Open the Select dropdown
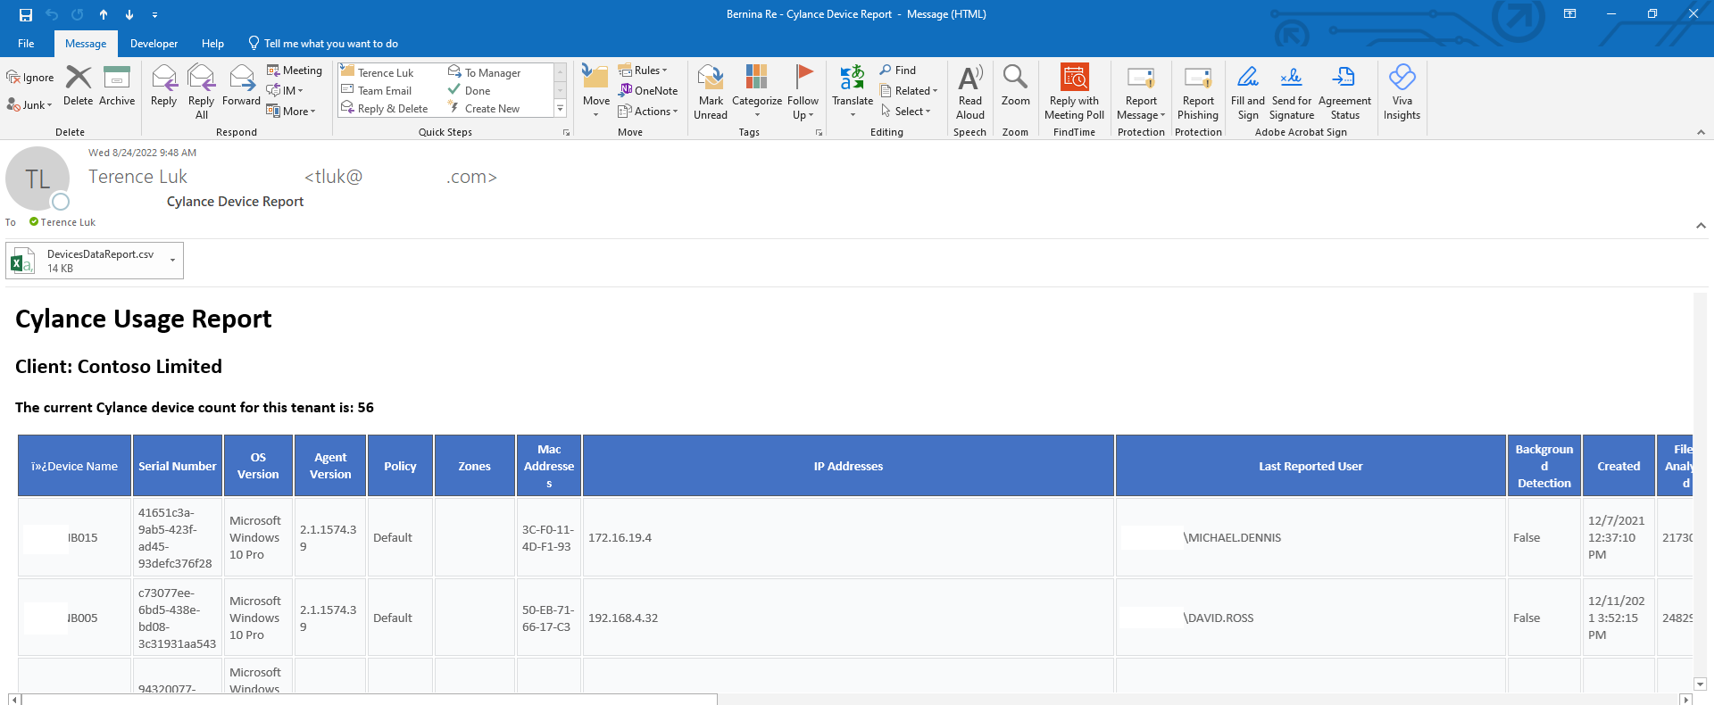Screen dimensions: 1714x705 (905, 112)
